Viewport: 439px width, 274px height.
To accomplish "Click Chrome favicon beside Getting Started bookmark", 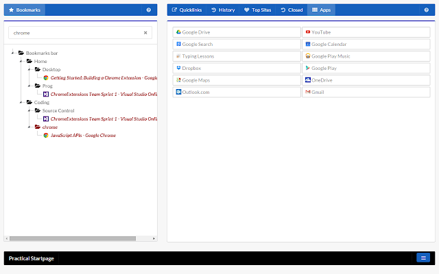I will tap(46, 77).
